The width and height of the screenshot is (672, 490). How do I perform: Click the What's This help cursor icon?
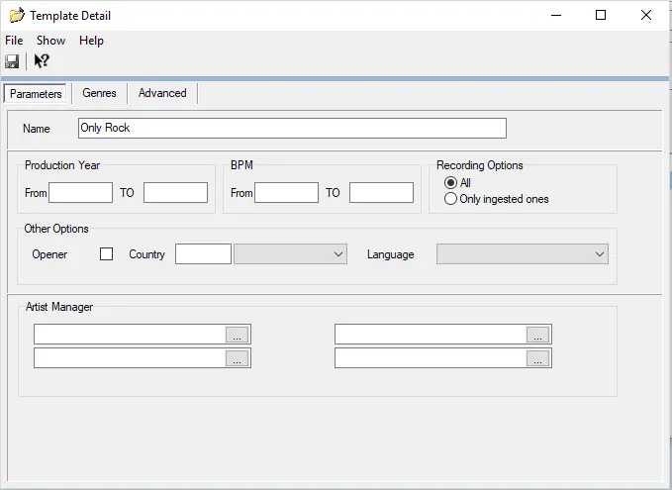click(42, 61)
